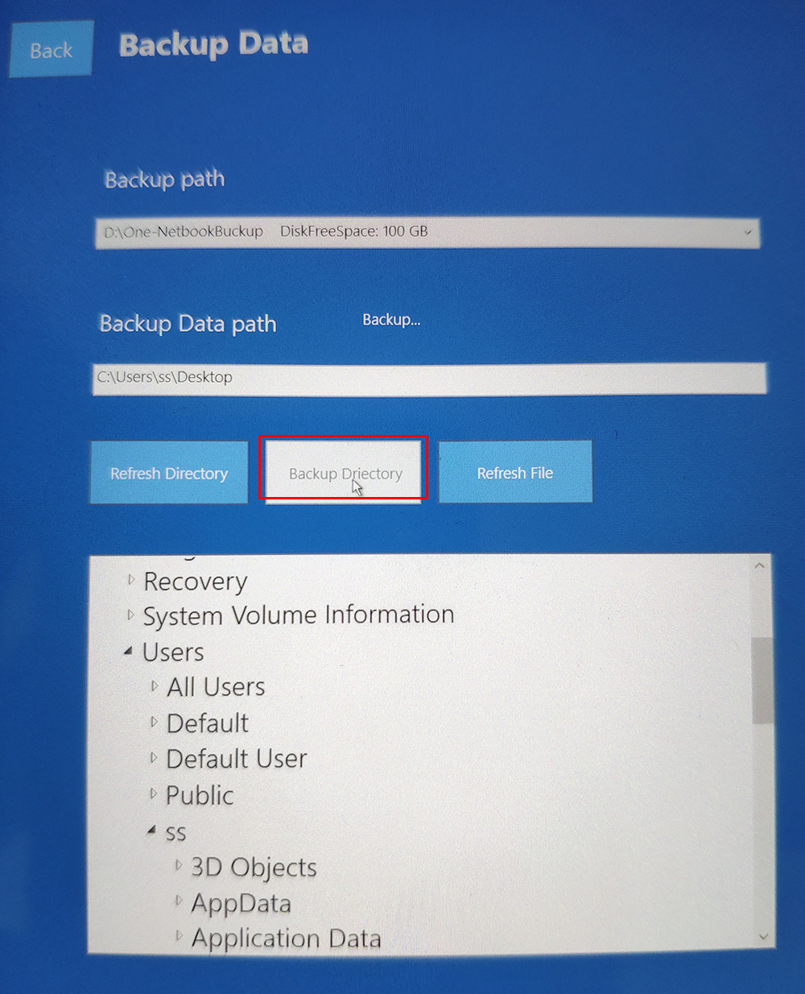Image resolution: width=805 pixels, height=994 pixels.
Task: Collapse the Users folder arrow
Action: coord(129,651)
